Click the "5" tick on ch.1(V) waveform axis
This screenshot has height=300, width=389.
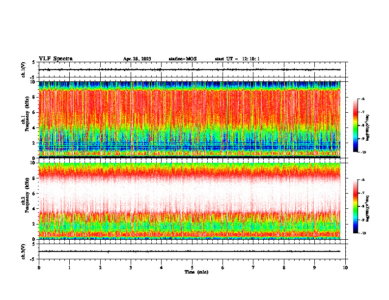click(x=33, y=62)
